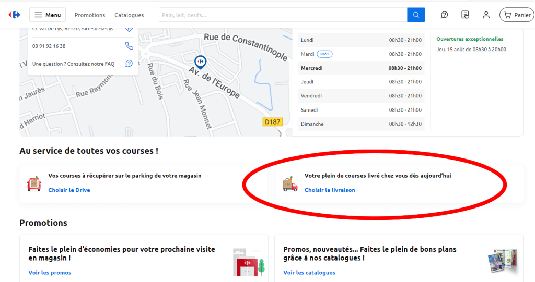Image resolution: width=535 pixels, height=282 pixels.
Task: Click the FAQ question bubble icon
Action: tap(129, 64)
